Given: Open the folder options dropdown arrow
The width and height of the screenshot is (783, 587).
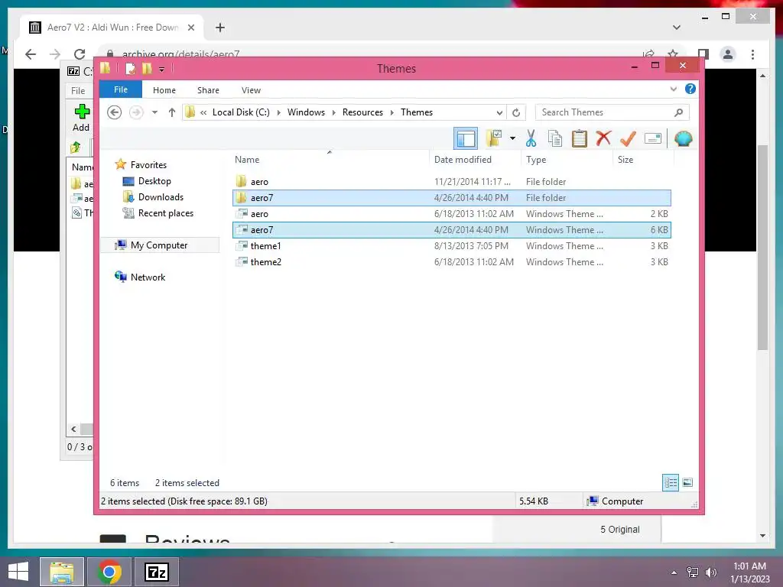Looking at the screenshot, I should [512, 138].
